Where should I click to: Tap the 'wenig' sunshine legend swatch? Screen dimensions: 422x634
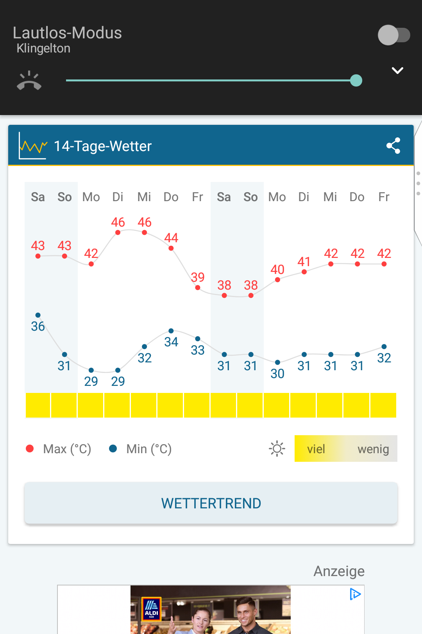373,448
